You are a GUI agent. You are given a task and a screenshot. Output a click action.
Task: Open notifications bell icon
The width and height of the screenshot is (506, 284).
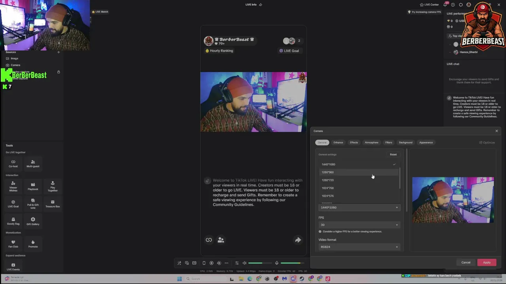click(x=446, y=5)
